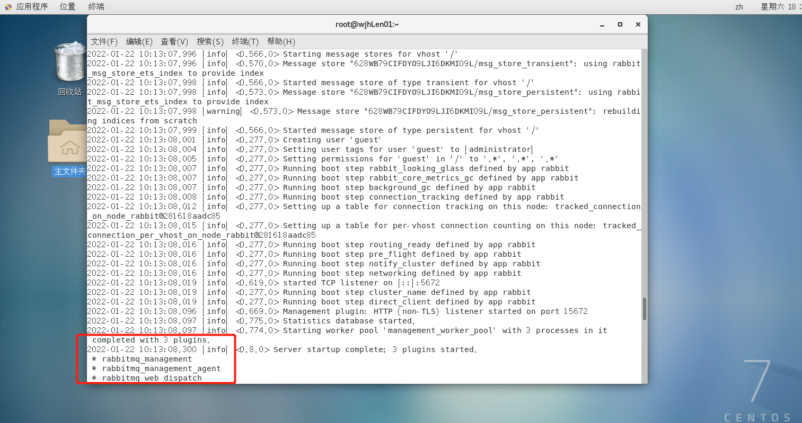The width and height of the screenshot is (802, 423).
Task: Maximize the root@wjhLen01 terminal window
Action: tap(620, 24)
